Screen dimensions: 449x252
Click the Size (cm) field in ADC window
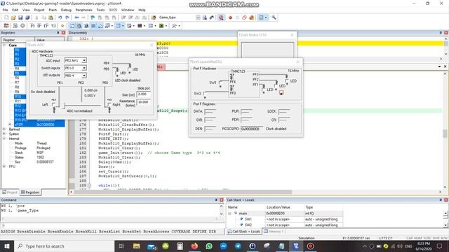point(143,94)
